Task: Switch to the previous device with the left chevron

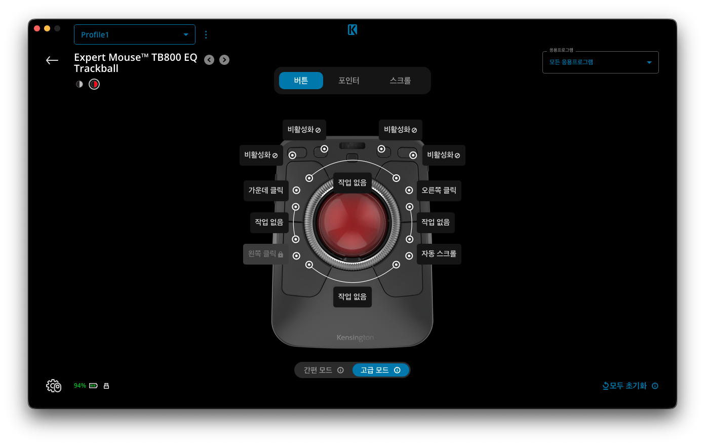Action: (x=209, y=60)
